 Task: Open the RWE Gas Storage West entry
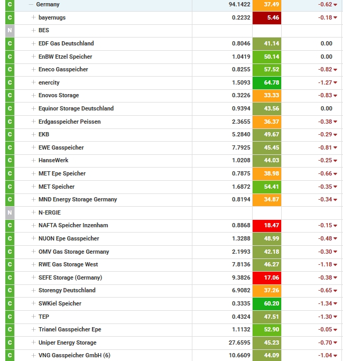68,264
